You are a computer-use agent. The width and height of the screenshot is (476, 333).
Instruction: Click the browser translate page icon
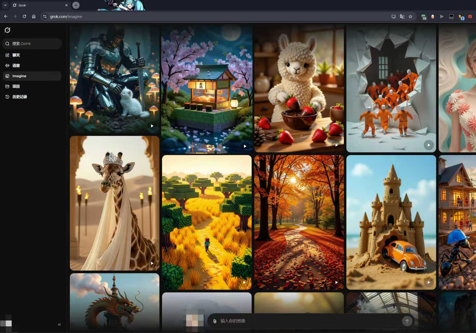tap(402, 16)
